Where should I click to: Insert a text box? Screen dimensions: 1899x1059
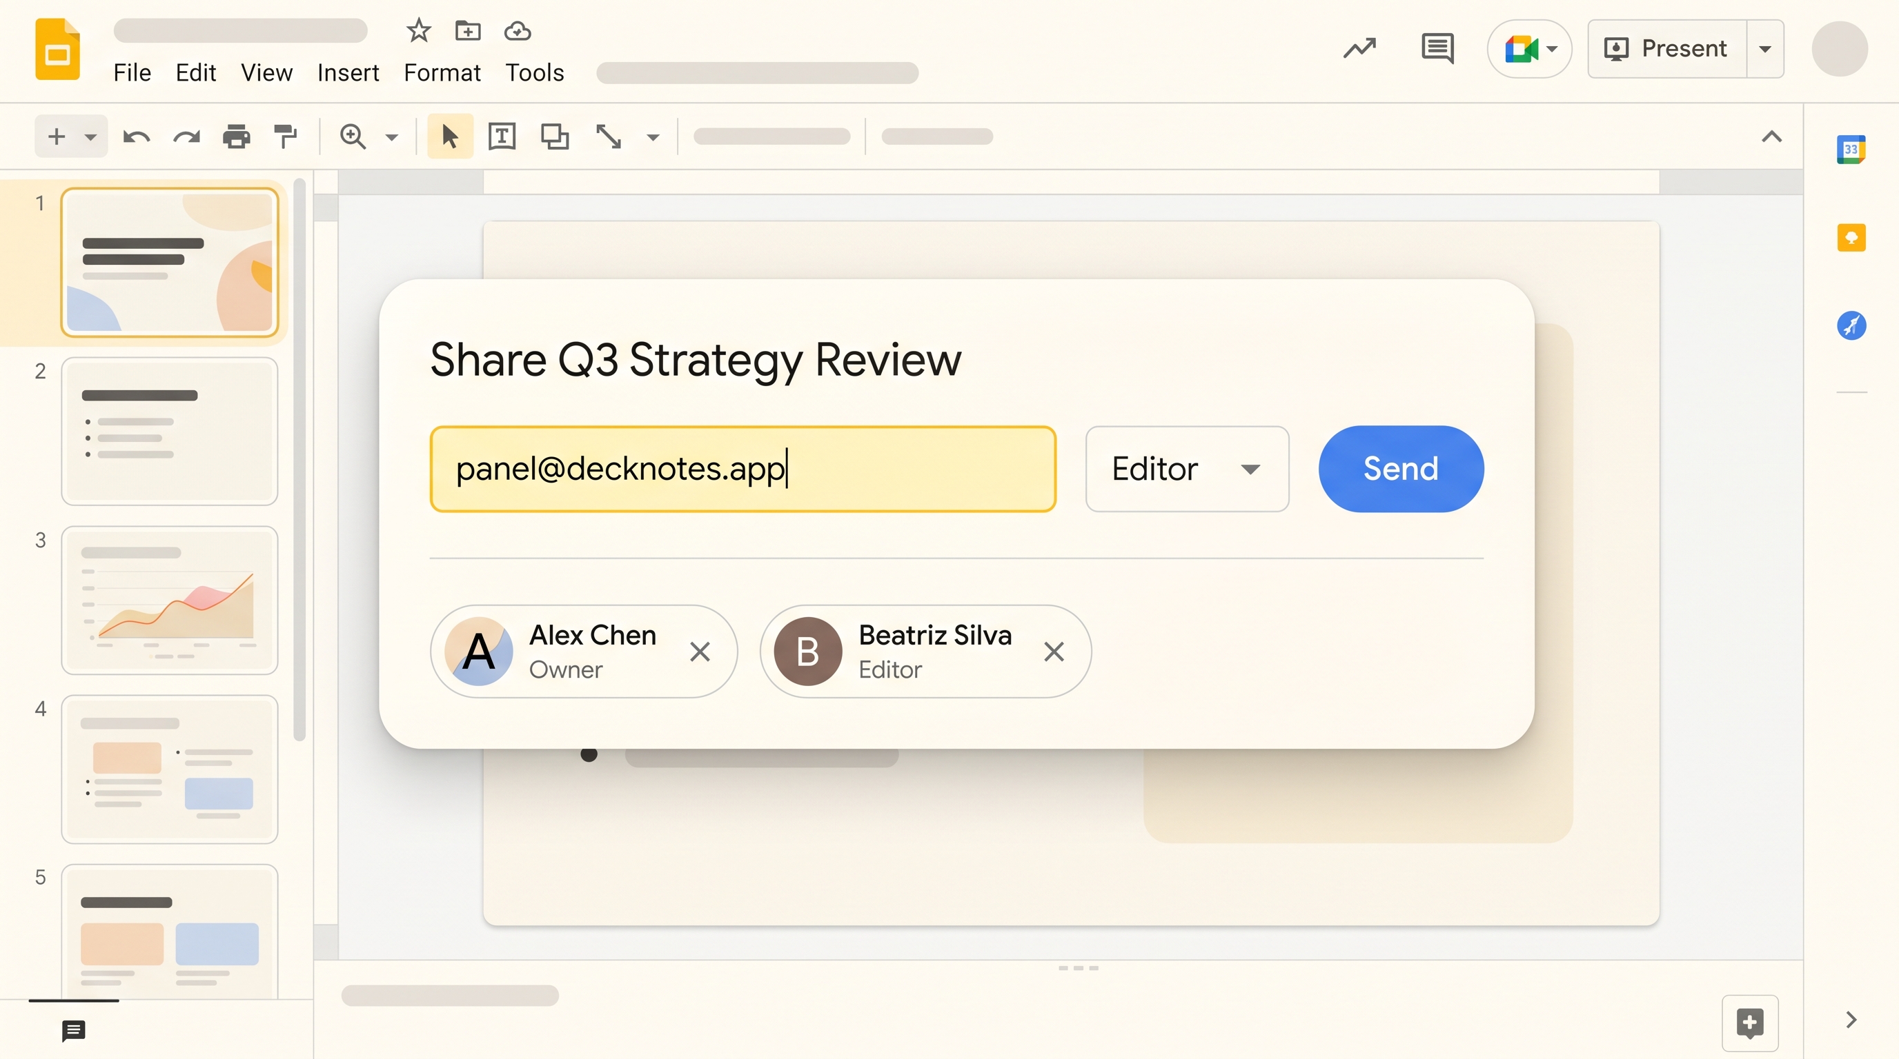pos(501,137)
